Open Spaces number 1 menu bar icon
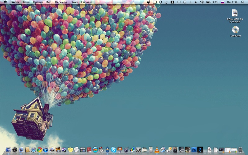 [172, 2]
